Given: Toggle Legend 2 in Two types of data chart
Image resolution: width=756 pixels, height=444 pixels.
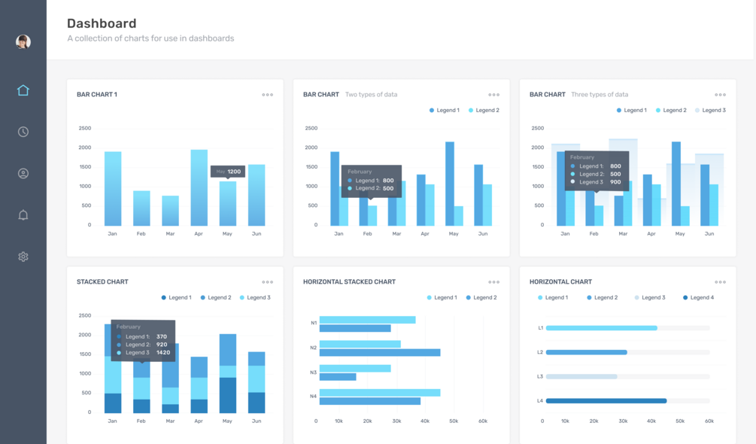Looking at the screenshot, I should 484,111.
